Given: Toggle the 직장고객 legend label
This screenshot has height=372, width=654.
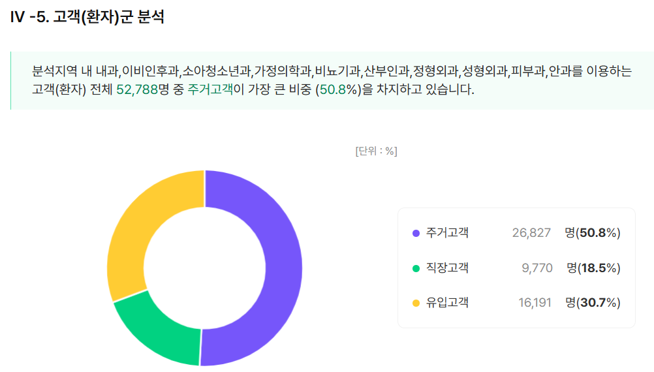Looking at the screenshot, I should click(447, 268).
